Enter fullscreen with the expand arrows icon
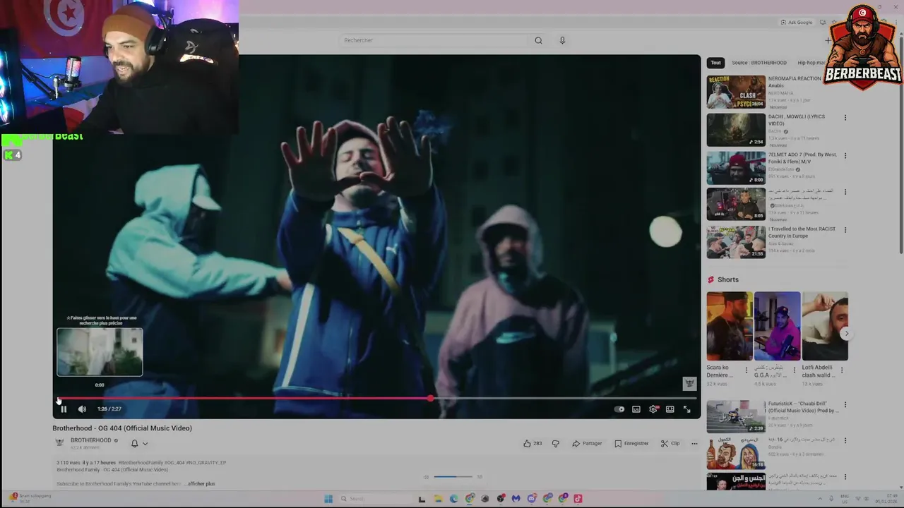Image resolution: width=904 pixels, height=508 pixels. (x=686, y=409)
